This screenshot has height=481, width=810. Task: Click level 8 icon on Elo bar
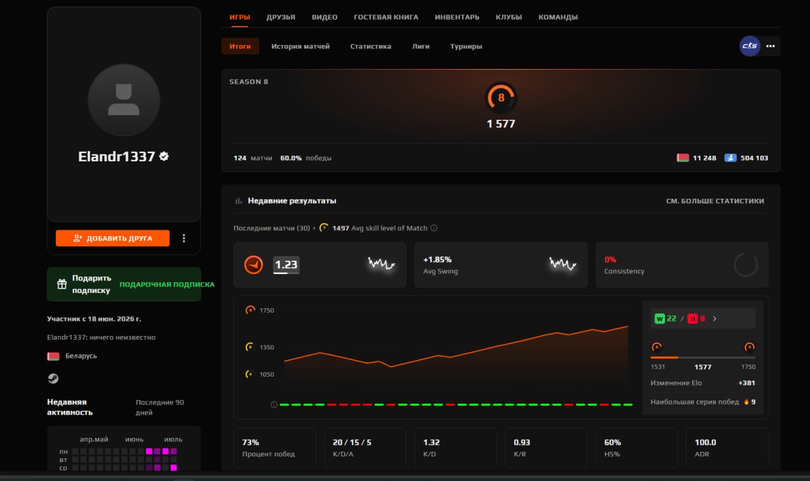pos(656,347)
